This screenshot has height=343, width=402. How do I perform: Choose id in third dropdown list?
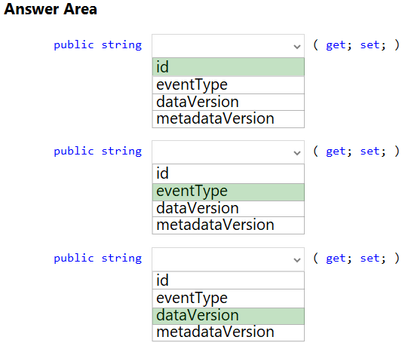point(229,280)
